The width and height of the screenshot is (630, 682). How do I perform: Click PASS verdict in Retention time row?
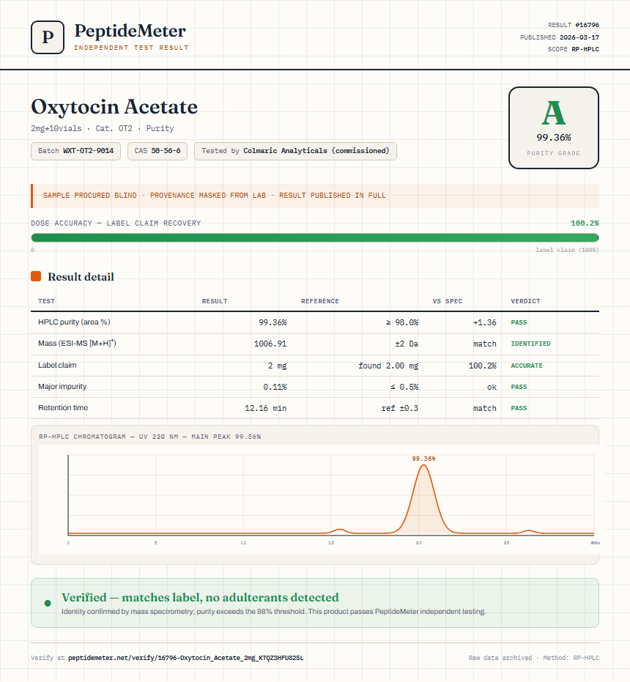tap(519, 408)
